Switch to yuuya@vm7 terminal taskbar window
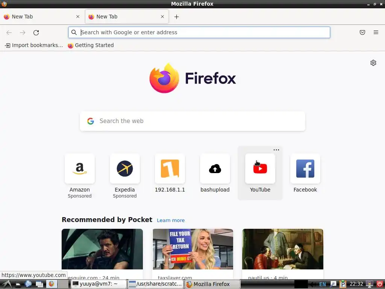Viewport: 385px width, 289px height. click(x=99, y=284)
